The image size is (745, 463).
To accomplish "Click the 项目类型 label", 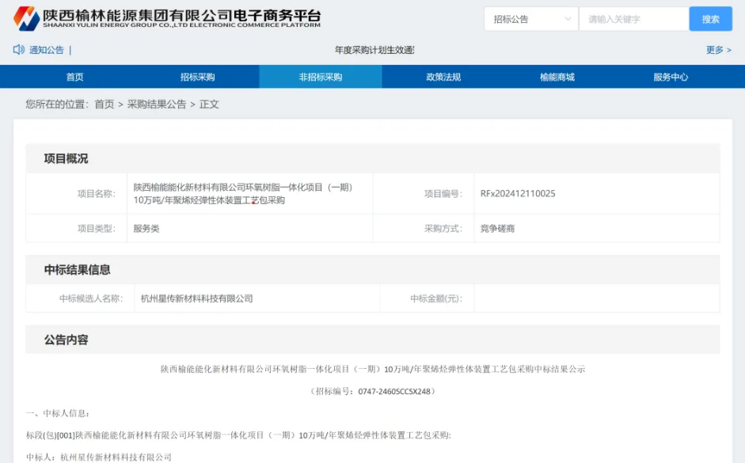I will pyautogui.click(x=97, y=229).
